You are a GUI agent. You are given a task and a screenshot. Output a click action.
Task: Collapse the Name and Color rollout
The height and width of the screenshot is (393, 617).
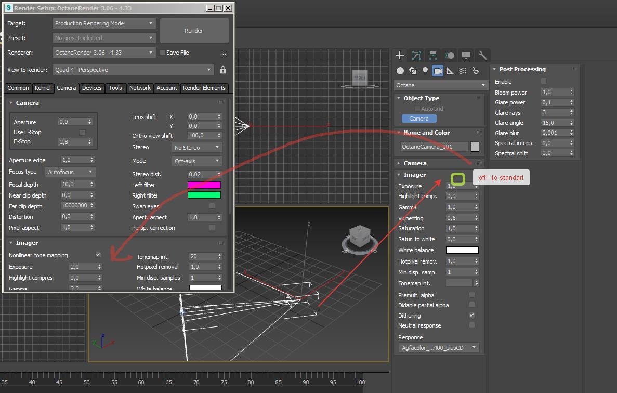[x=399, y=133]
